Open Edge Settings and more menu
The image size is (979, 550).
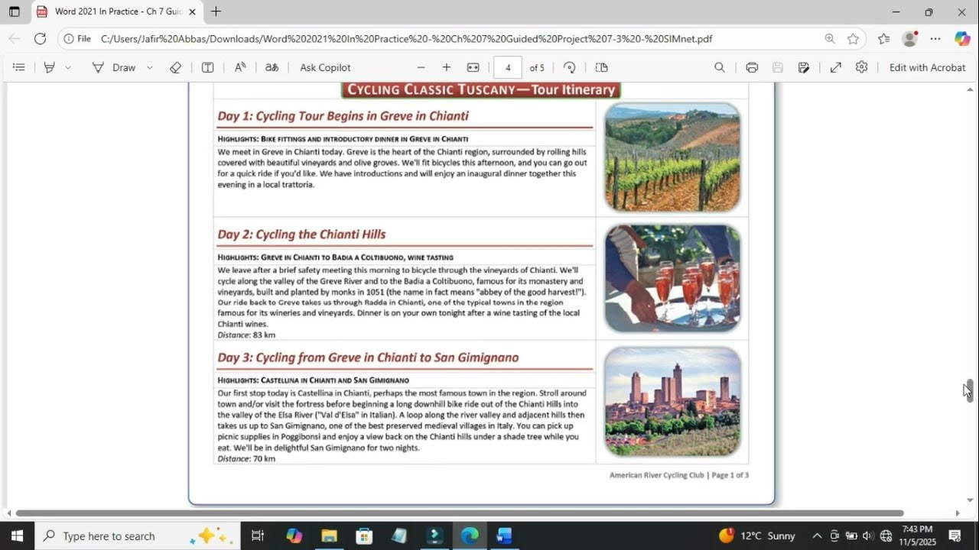tap(935, 38)
